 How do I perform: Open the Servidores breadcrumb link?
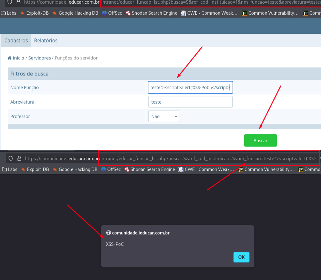(x=40, y=58)
